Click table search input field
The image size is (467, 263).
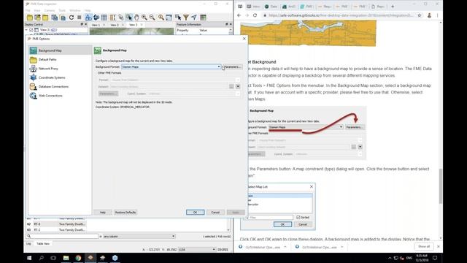pyautogui.click(x=62, y=236)
